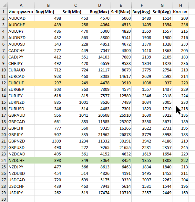Click the Buy(Max) header cell
This screenshot has height=202, width=195.
[x=99, y=12]
